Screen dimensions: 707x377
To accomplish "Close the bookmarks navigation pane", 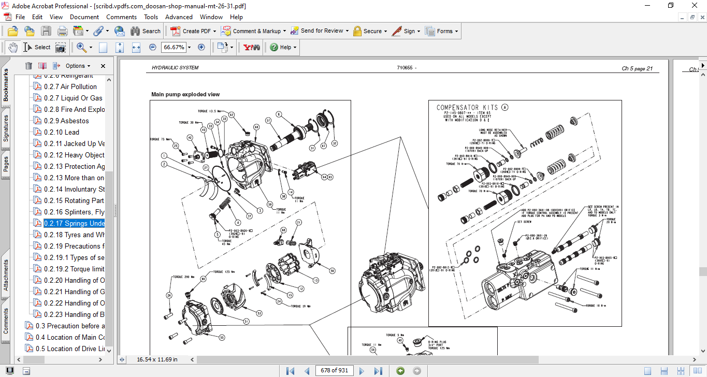I will click(103, 66).
